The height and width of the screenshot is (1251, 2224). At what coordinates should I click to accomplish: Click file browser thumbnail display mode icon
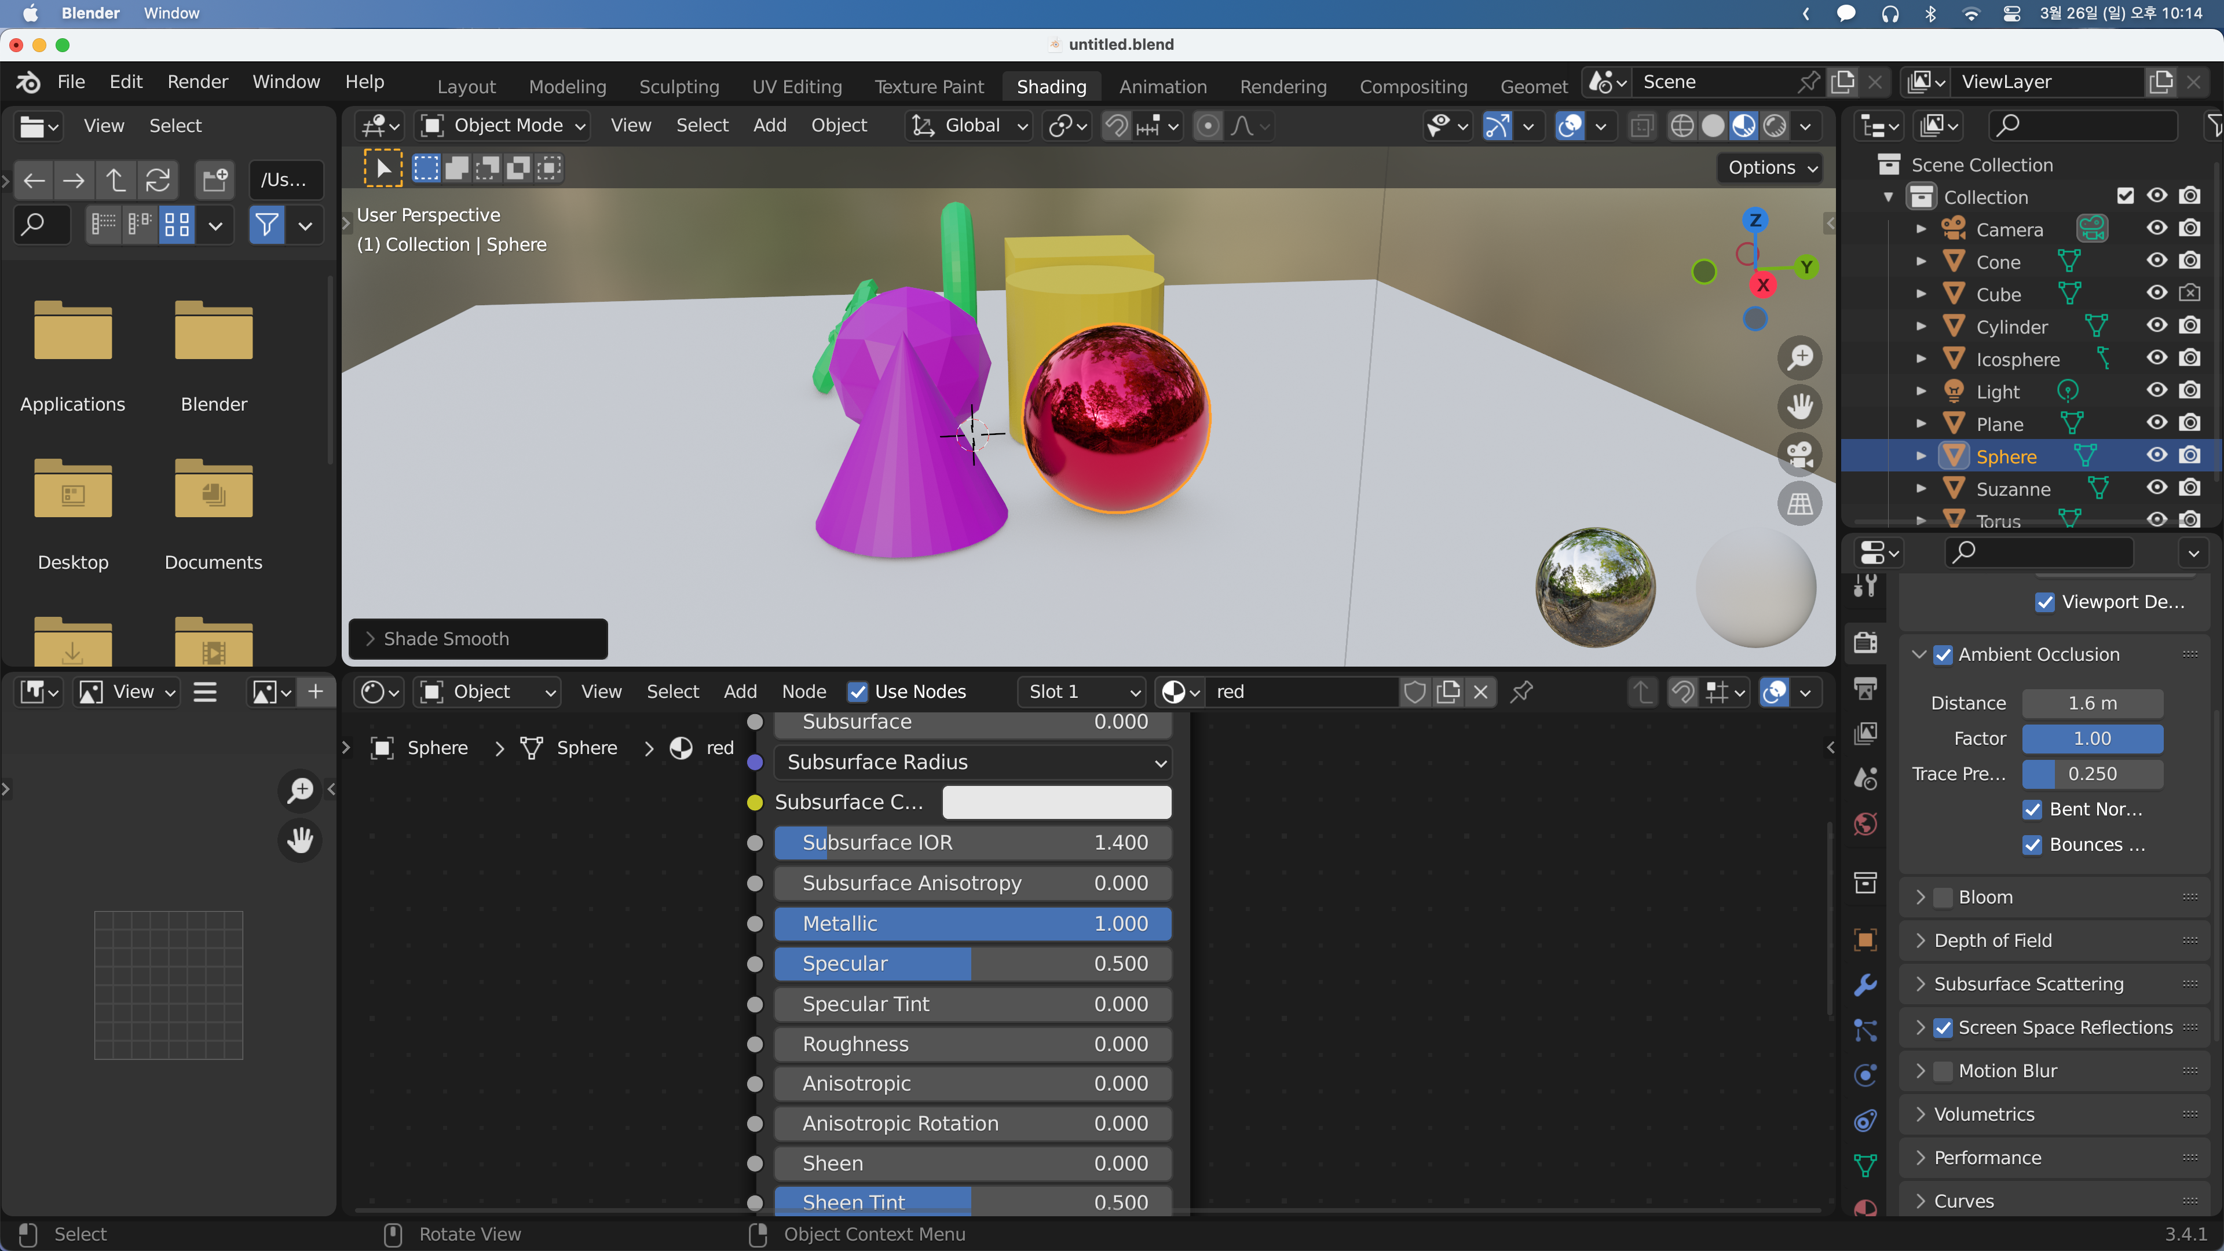click(x=177, y=225)
